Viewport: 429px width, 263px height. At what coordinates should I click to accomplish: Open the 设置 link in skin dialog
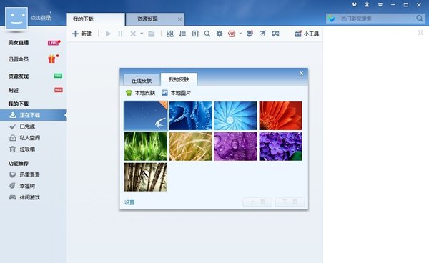129,202
